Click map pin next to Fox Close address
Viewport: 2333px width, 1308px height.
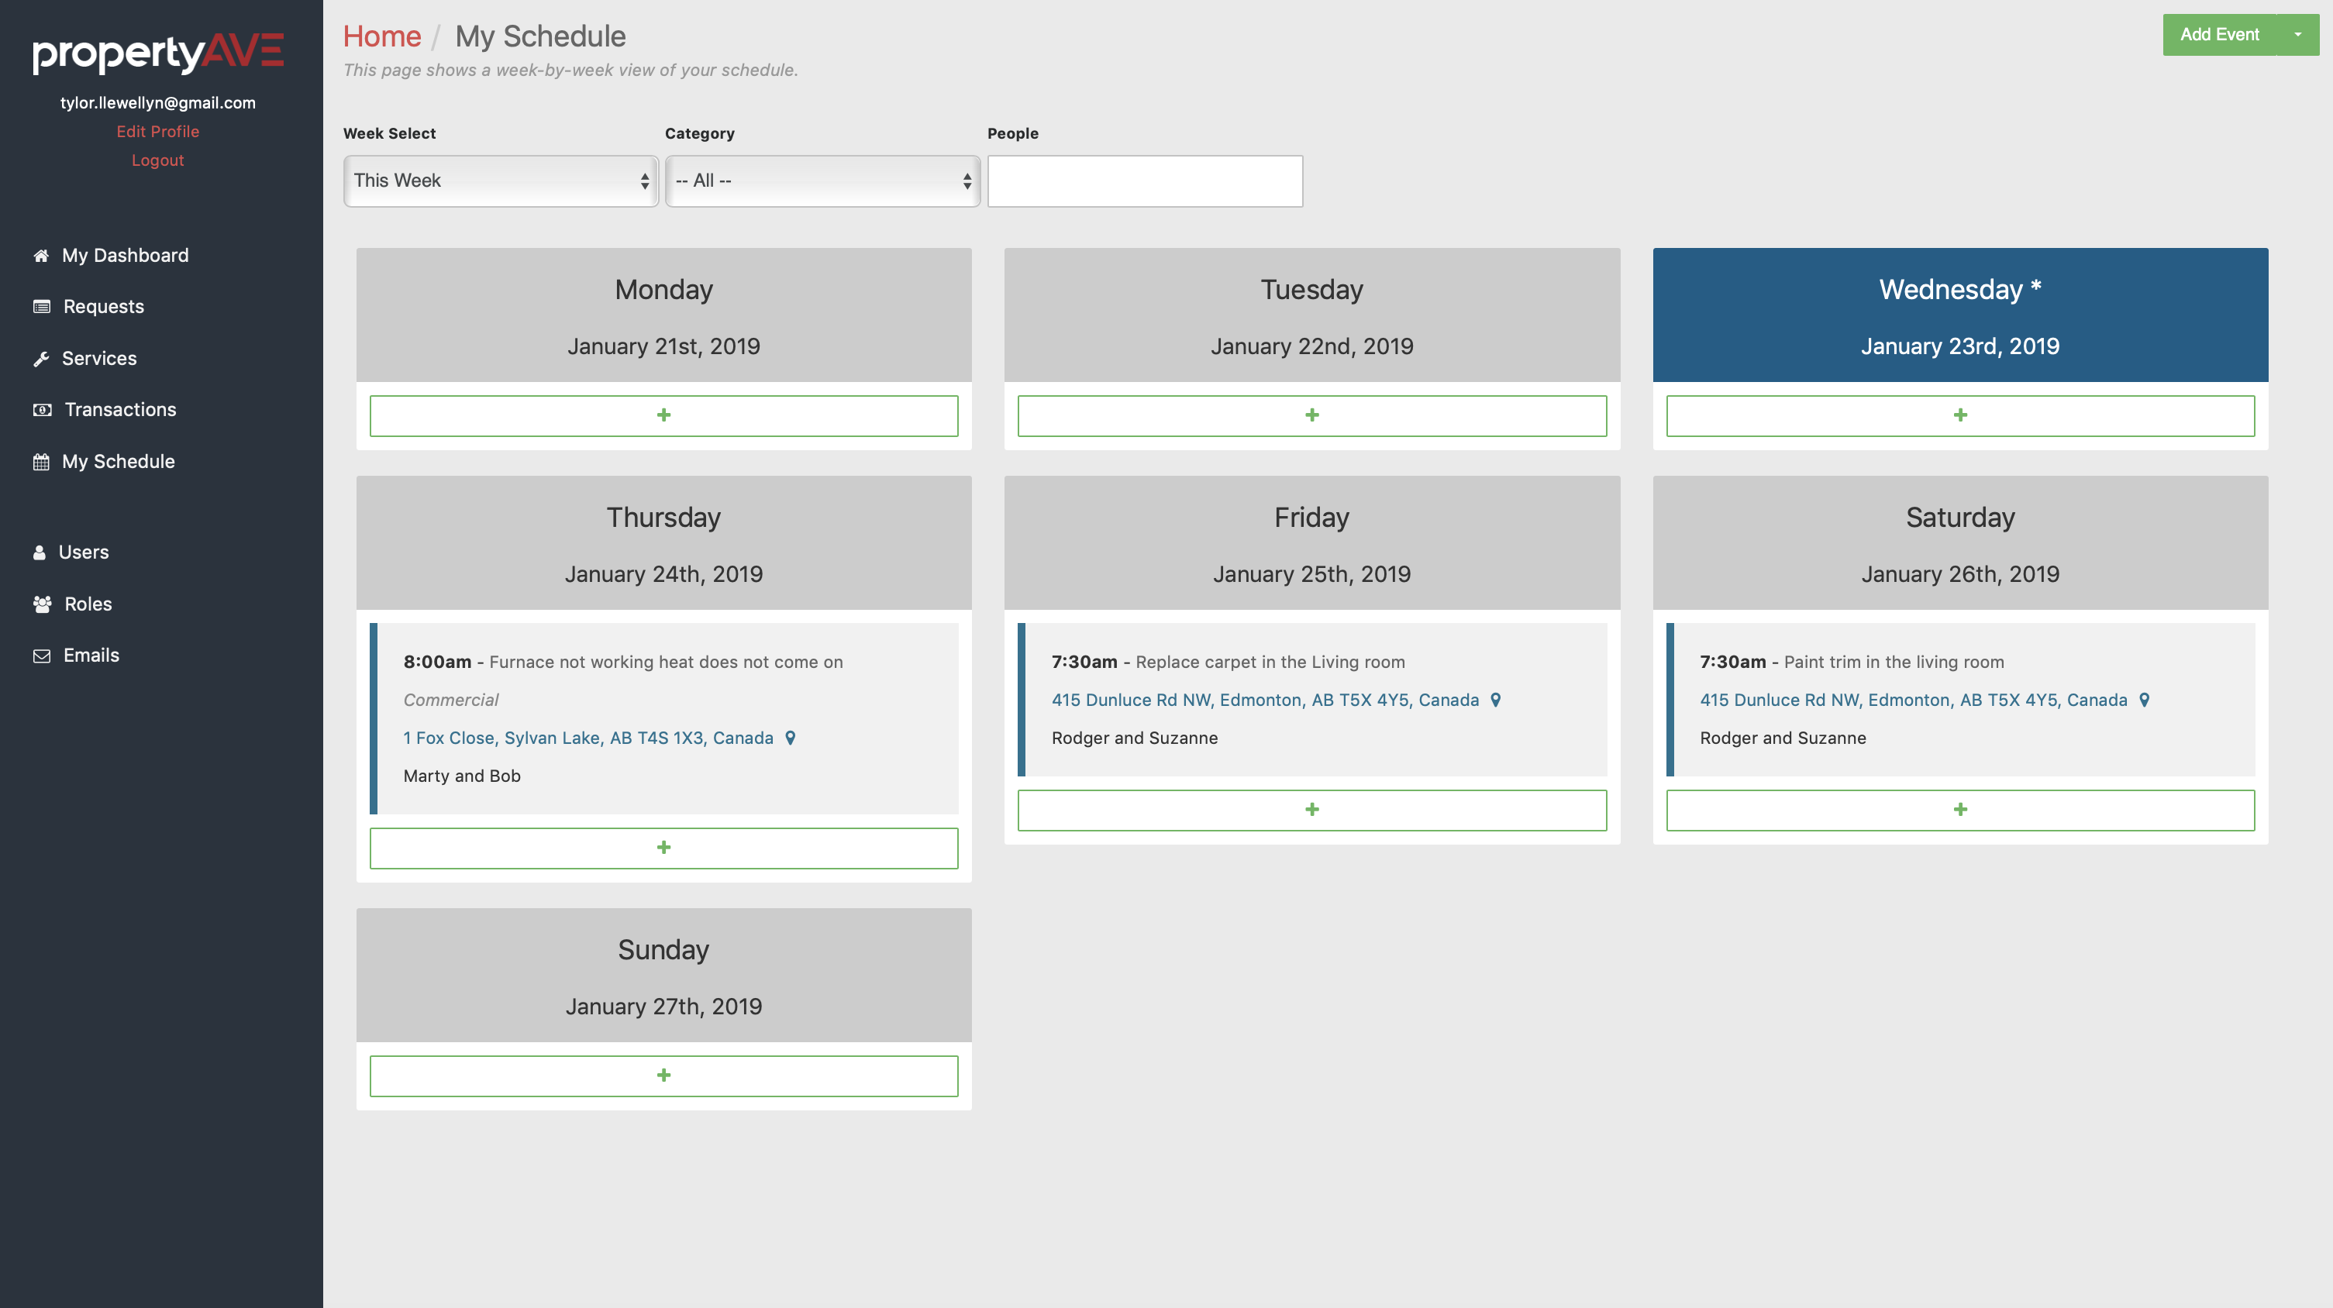point(790,738)
